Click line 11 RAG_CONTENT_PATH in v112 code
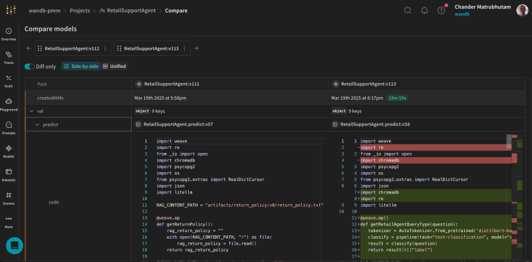The height and width of the screenshot is (262, 532). [240, 205]
